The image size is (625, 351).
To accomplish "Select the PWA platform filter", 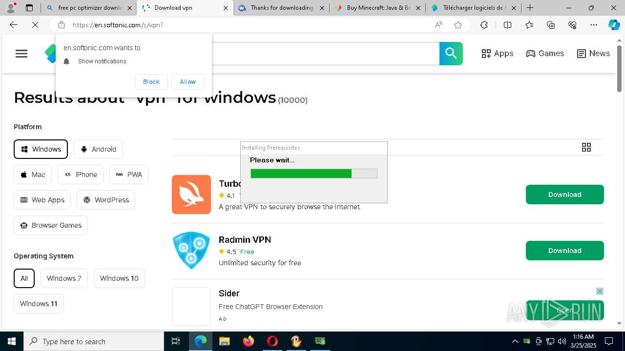I will pos(129,175).
